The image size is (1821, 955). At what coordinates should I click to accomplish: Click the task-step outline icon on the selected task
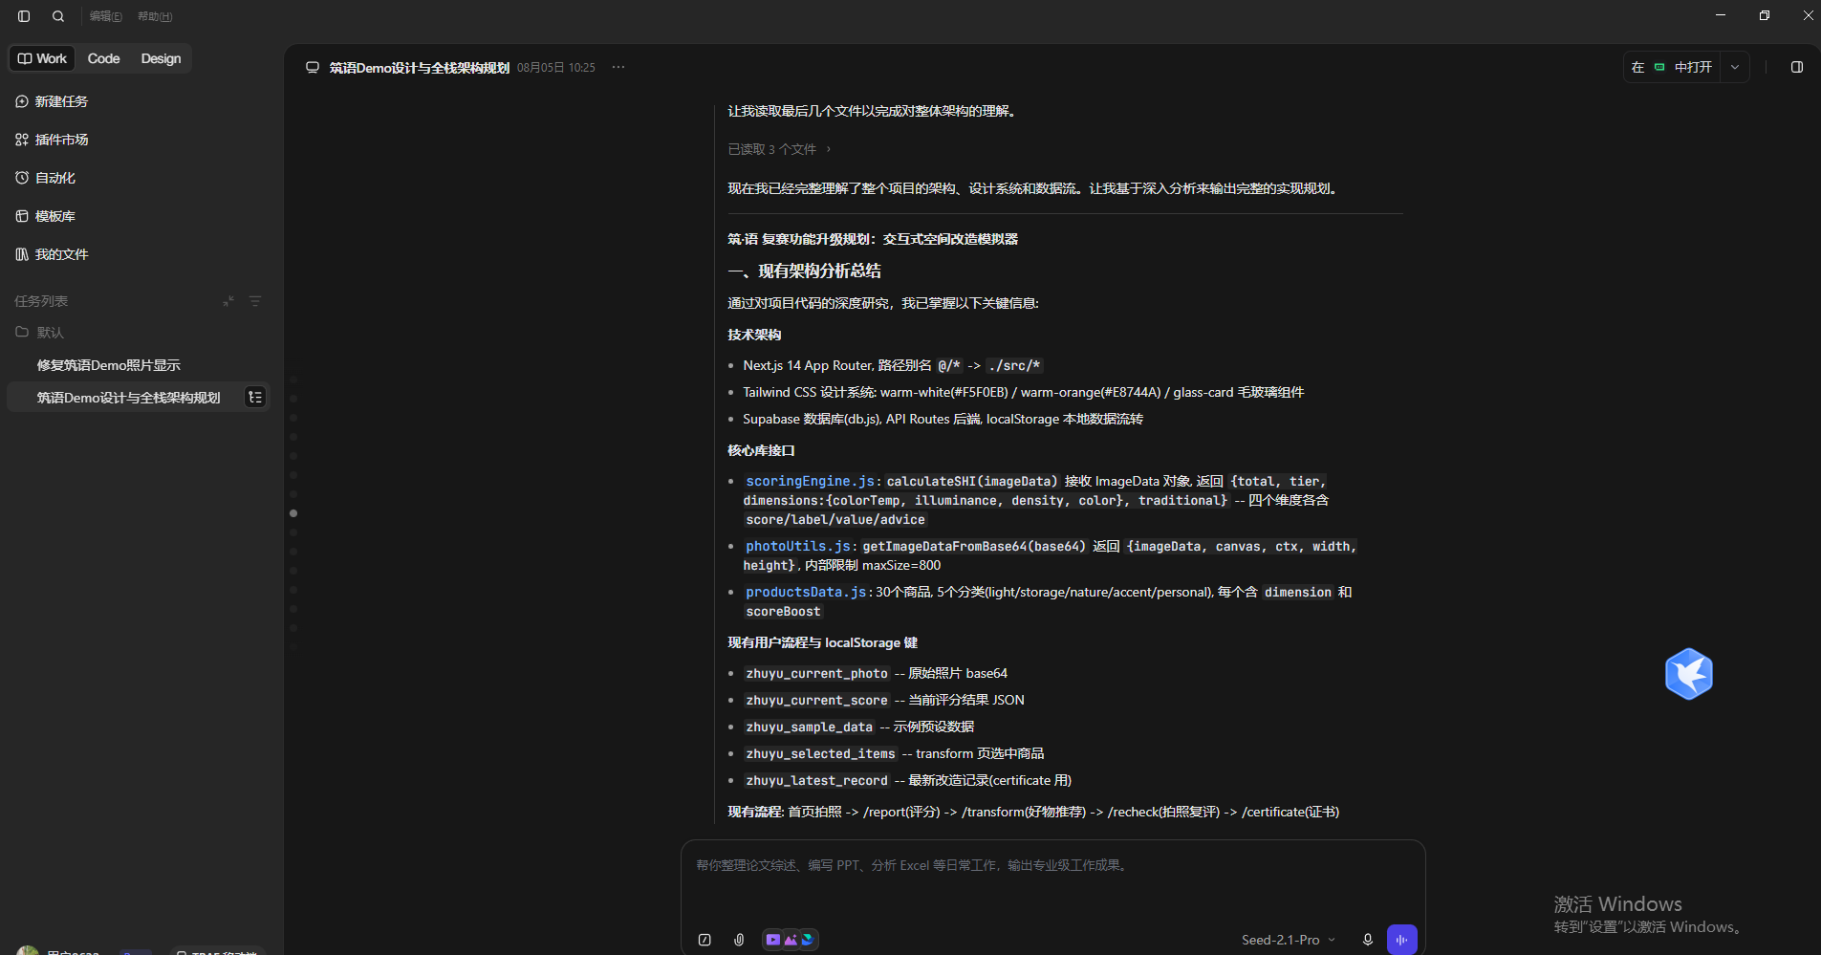pyautogui.click(x=255, y=398)
